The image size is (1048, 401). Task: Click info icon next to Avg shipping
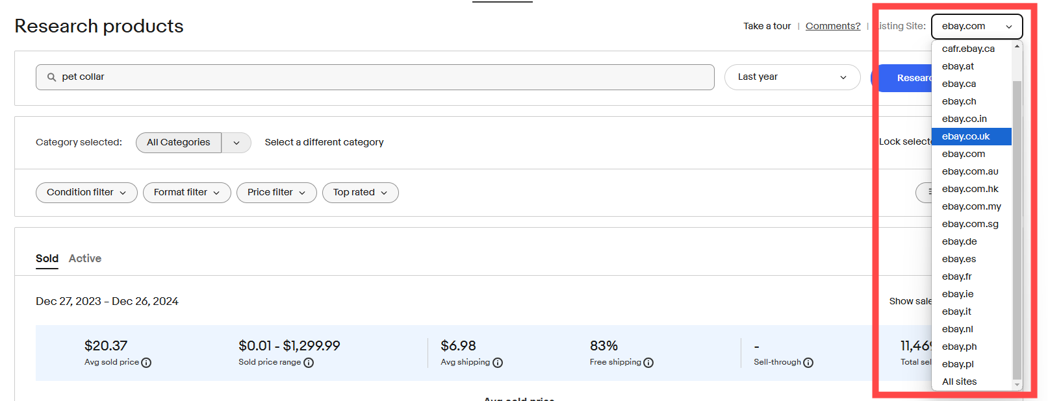pos(498,363)
